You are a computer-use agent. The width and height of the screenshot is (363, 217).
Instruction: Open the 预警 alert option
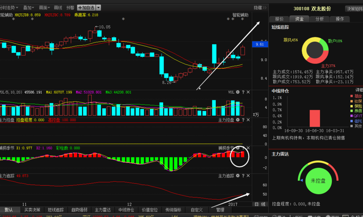coord(71,7)
